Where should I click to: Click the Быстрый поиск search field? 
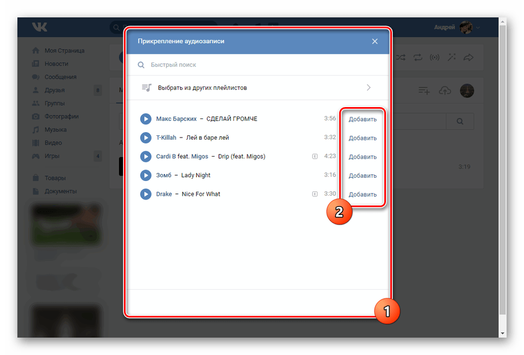[x=261, y=65]
